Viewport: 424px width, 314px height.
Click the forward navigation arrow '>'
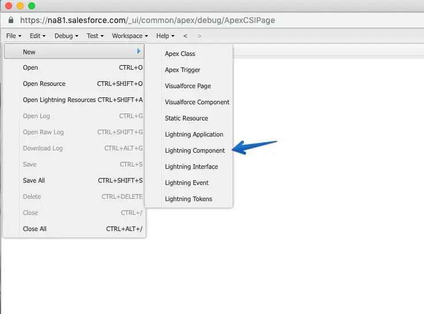200,36
